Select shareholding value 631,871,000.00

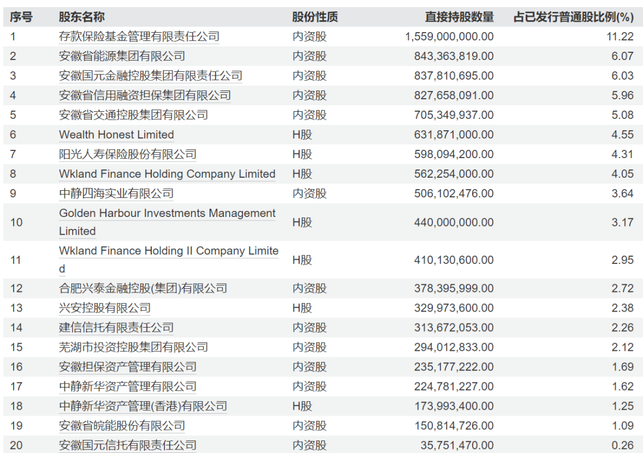pyautogui.click(x=454, y=135)
